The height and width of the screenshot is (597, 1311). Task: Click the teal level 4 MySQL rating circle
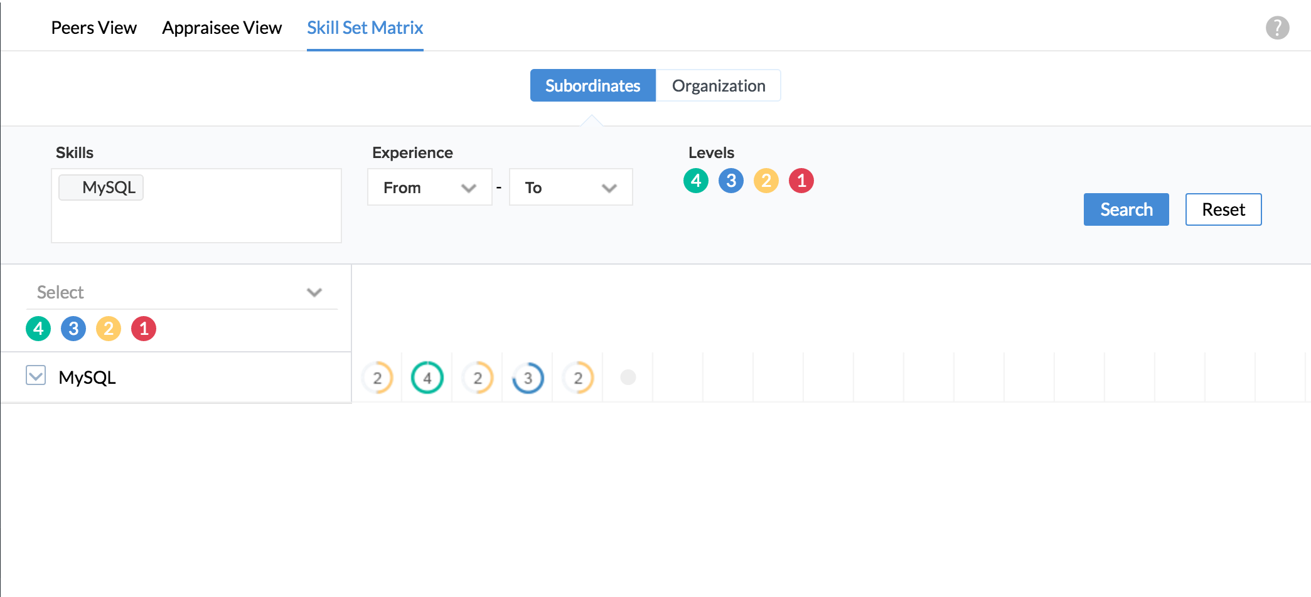(427, 378)
